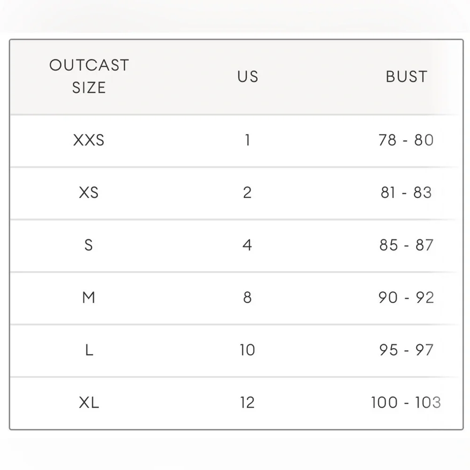470x470 pixels.
Task: Select the XS size cell
Action: (89, 192)
